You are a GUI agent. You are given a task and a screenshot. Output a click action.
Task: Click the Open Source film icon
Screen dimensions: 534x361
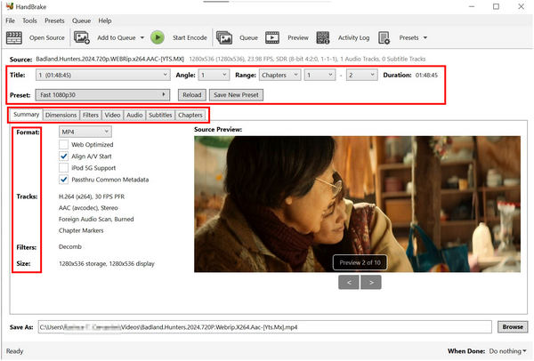[x=14, y=38]
